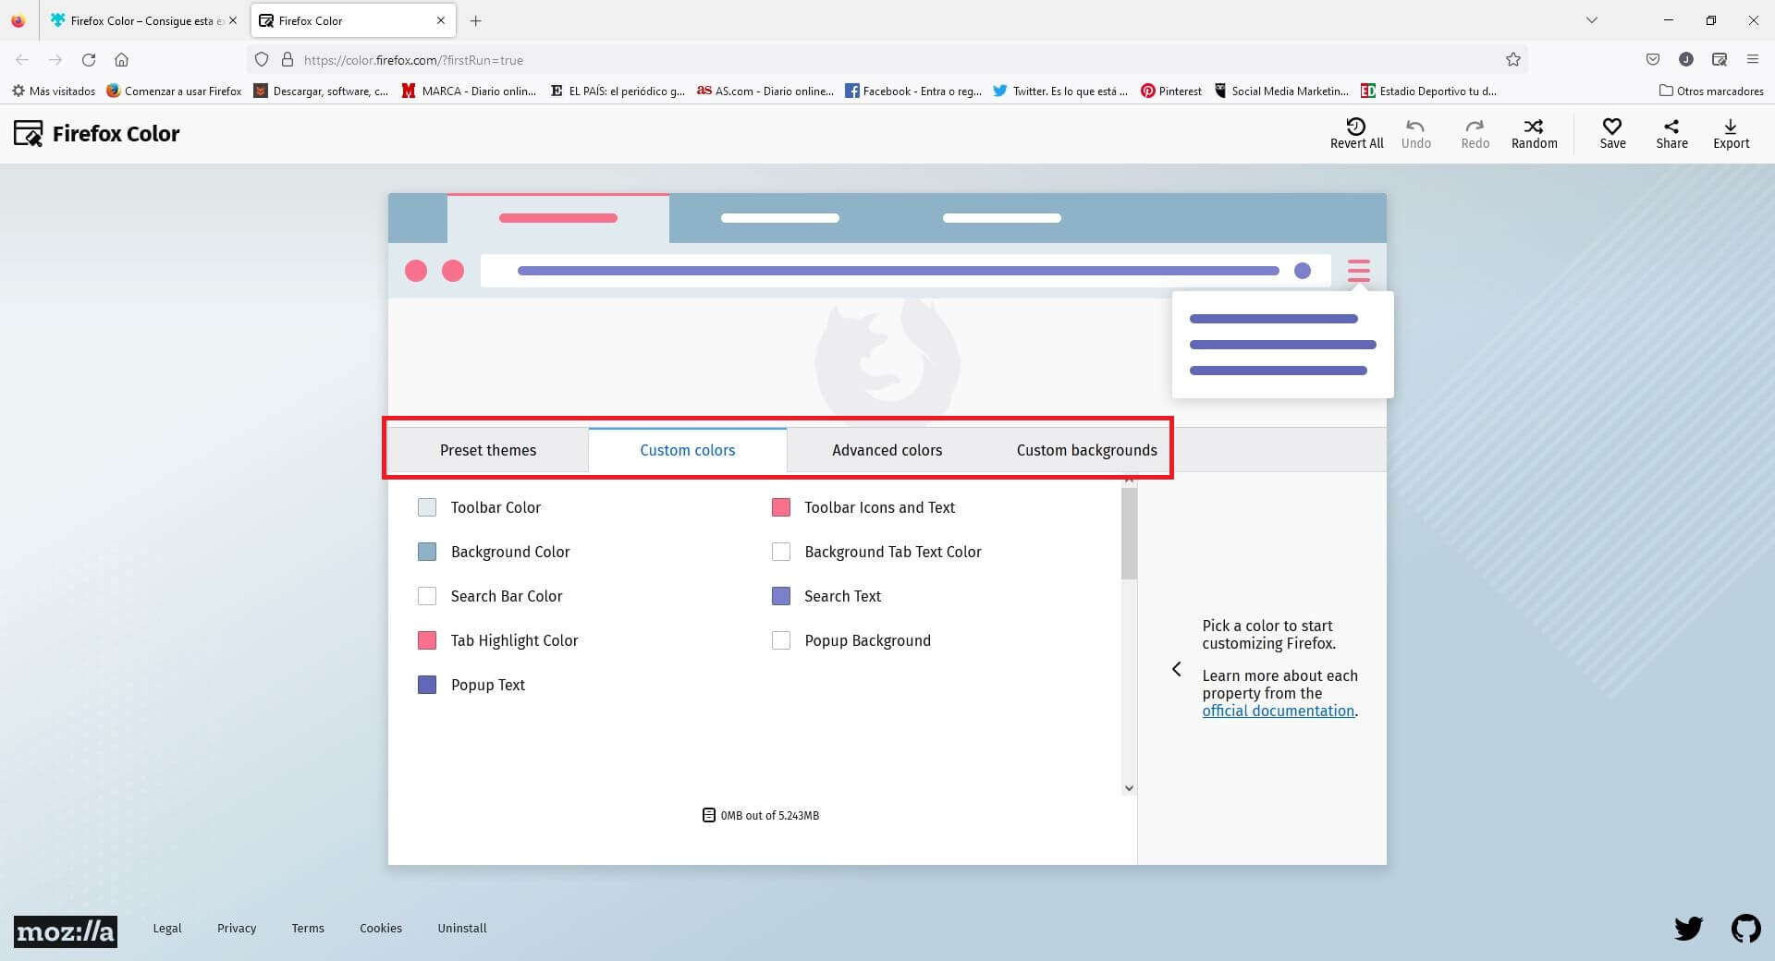
Task: Close the Firefox Color tab
Action: [x=441, y=20]
